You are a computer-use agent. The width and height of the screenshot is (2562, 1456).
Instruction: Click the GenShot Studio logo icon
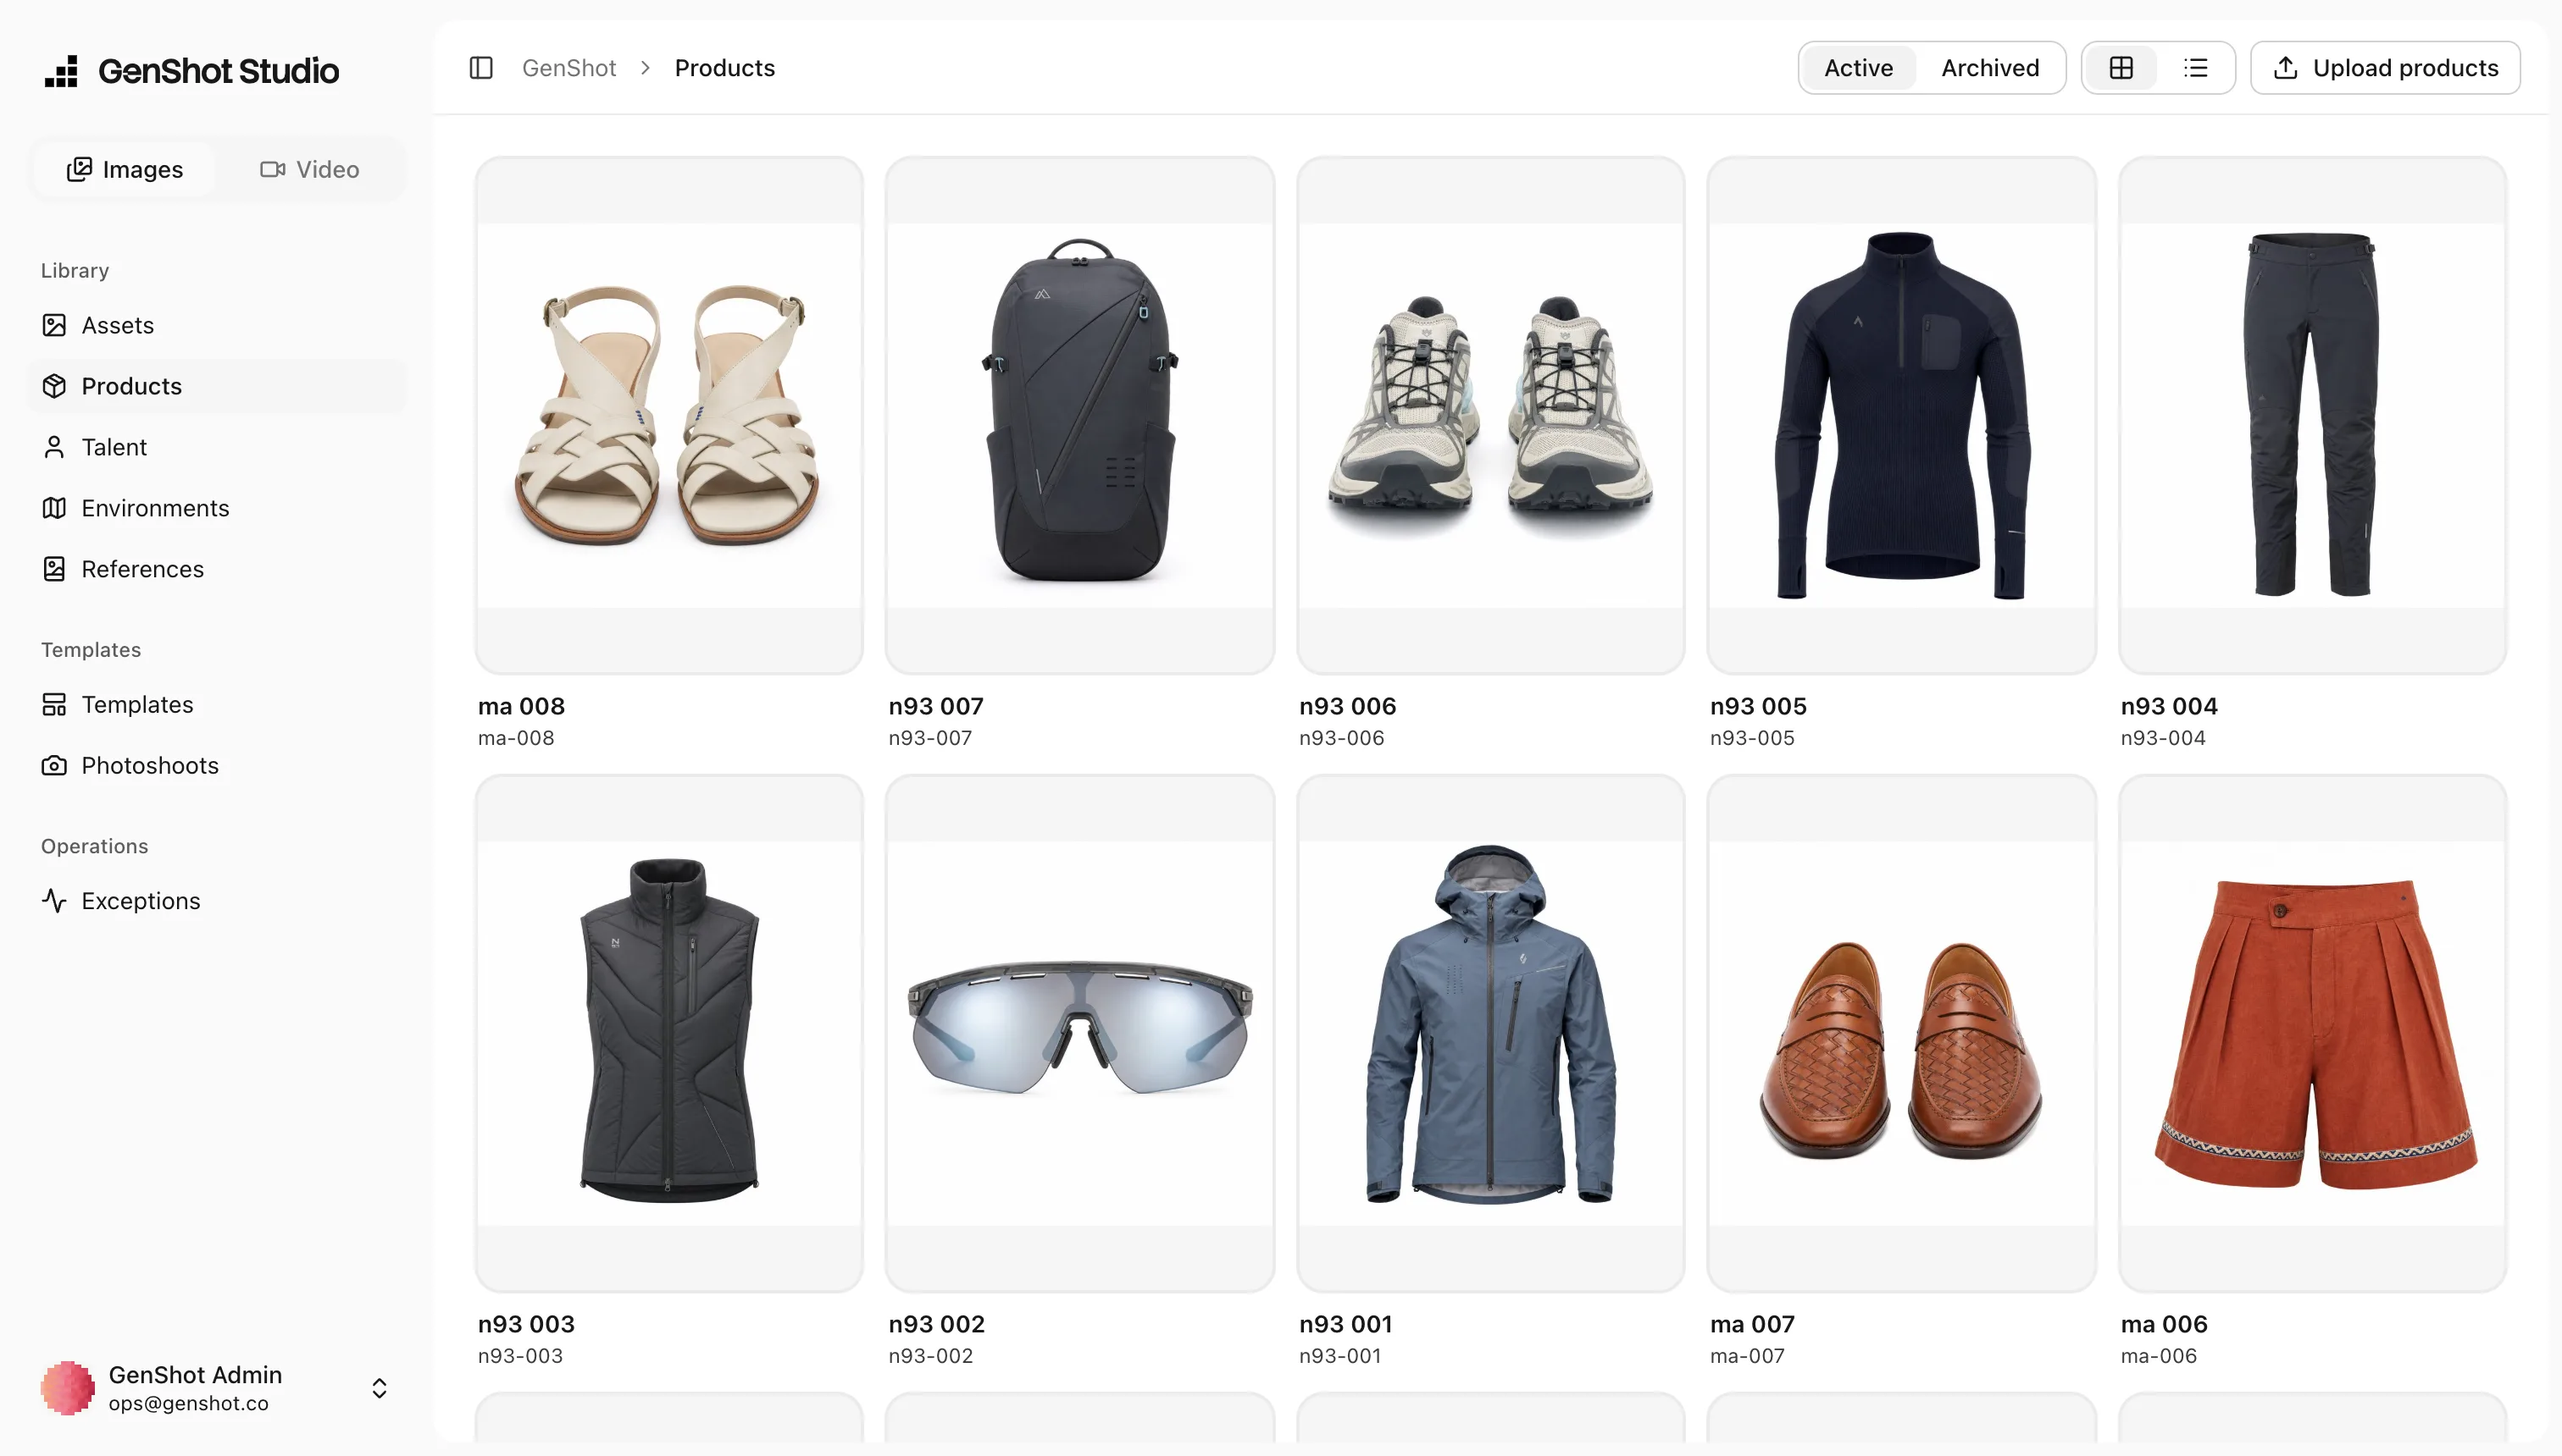(61, 71)
